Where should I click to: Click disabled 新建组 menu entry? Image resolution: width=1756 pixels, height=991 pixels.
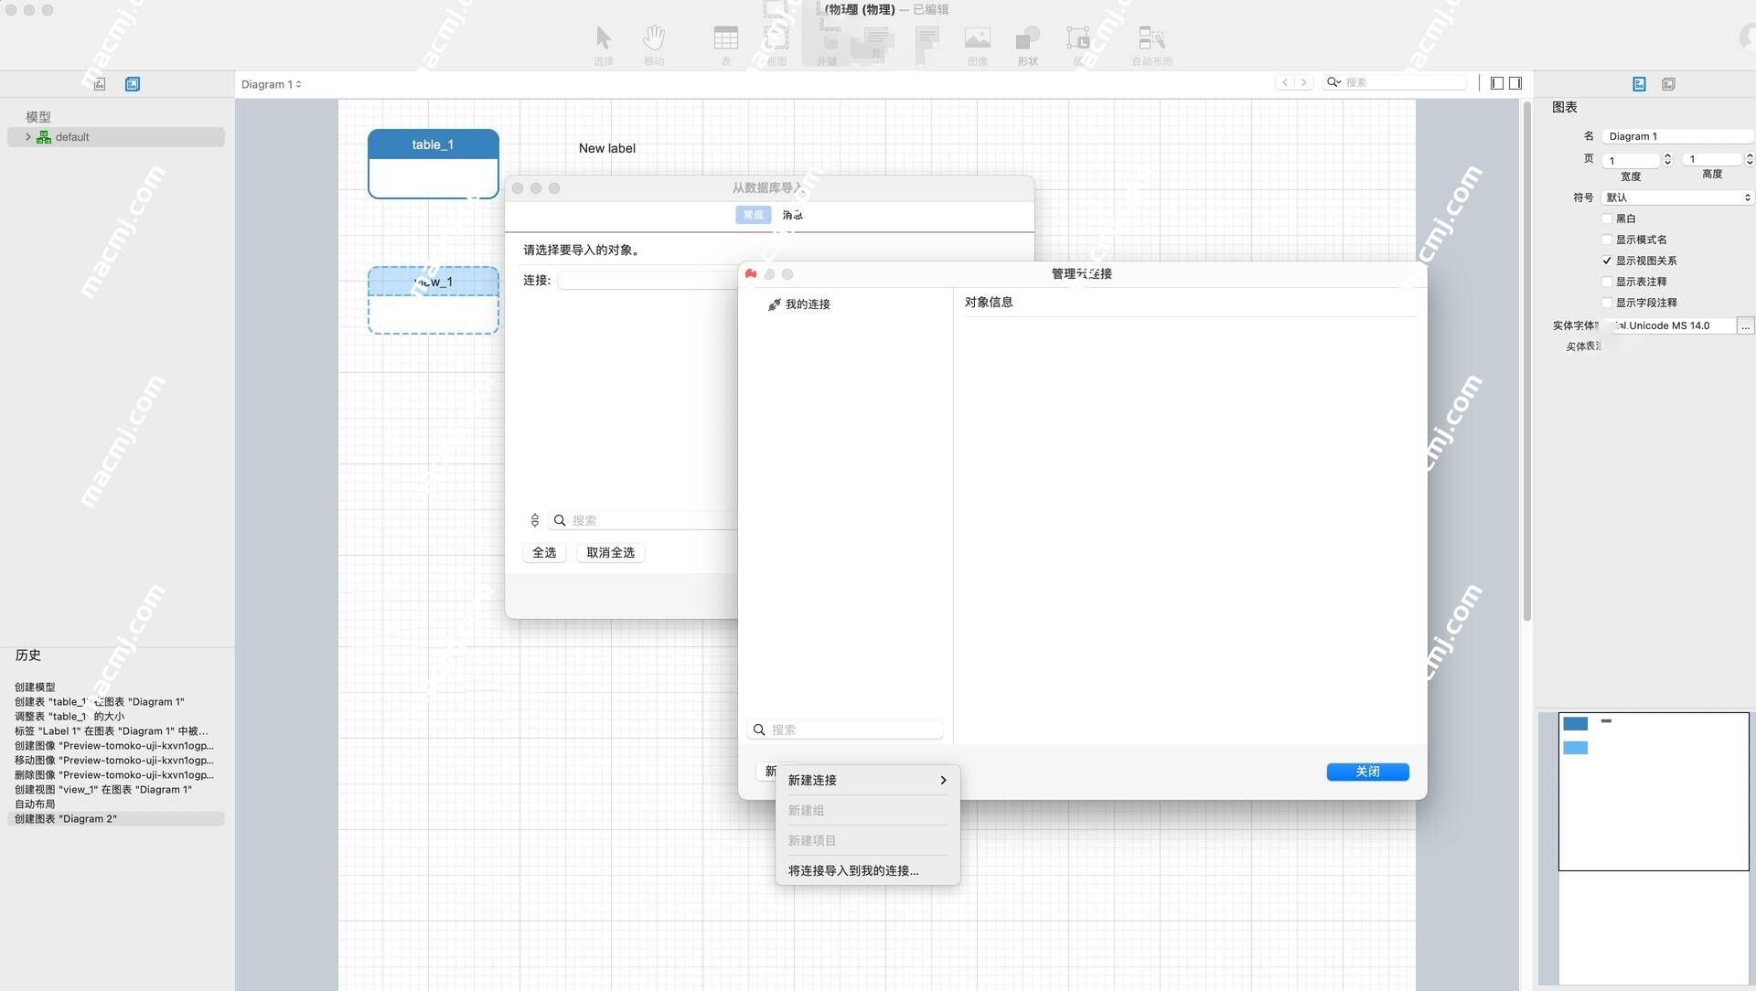[867, 810]
